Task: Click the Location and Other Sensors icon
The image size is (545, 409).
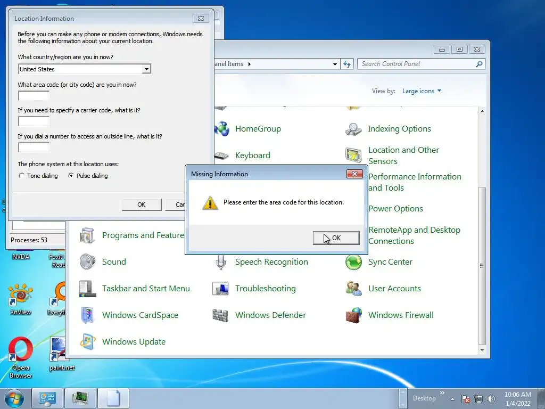Action: click(x=353, y=155)
